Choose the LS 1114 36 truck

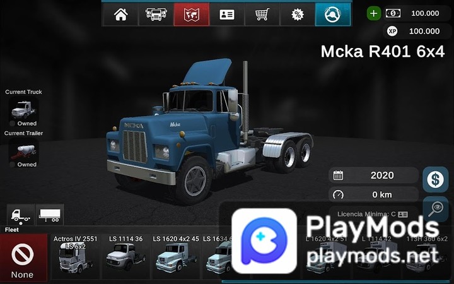(x=125, y=257)
